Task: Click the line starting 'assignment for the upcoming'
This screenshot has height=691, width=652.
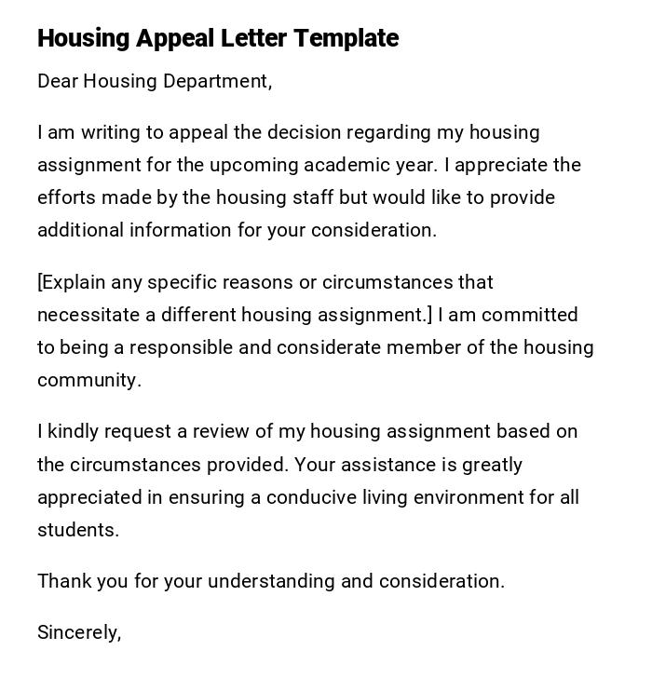Action: click(x=309, y=165)
